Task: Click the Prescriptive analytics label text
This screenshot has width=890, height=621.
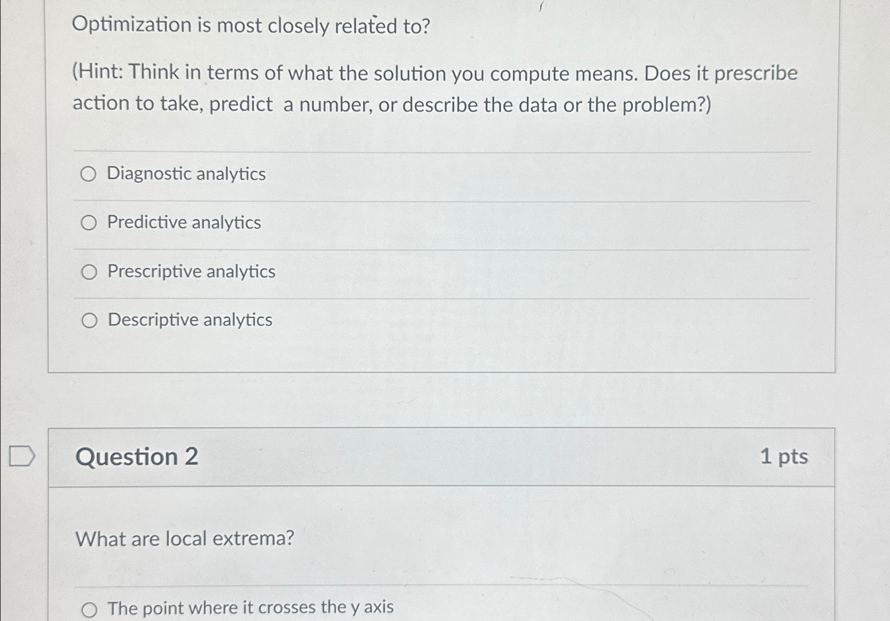Action: pos(191,272)
